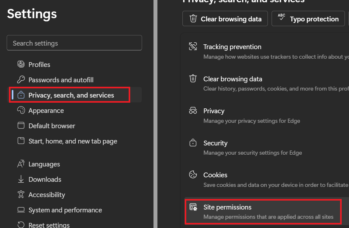The image size is (349, 228).
Task: Click the Search settings field
Action: click(74, 43)
